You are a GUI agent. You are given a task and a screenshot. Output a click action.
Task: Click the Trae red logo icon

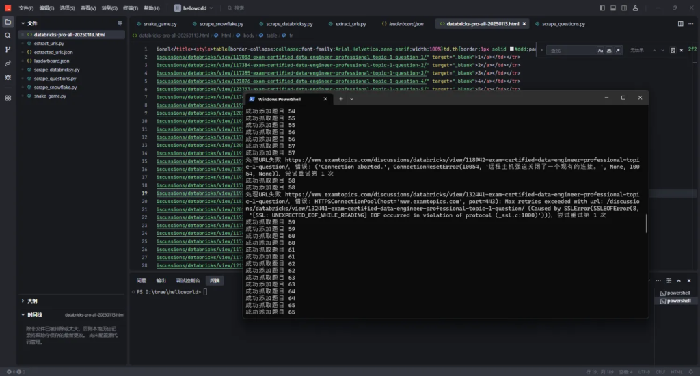(8, 8)
